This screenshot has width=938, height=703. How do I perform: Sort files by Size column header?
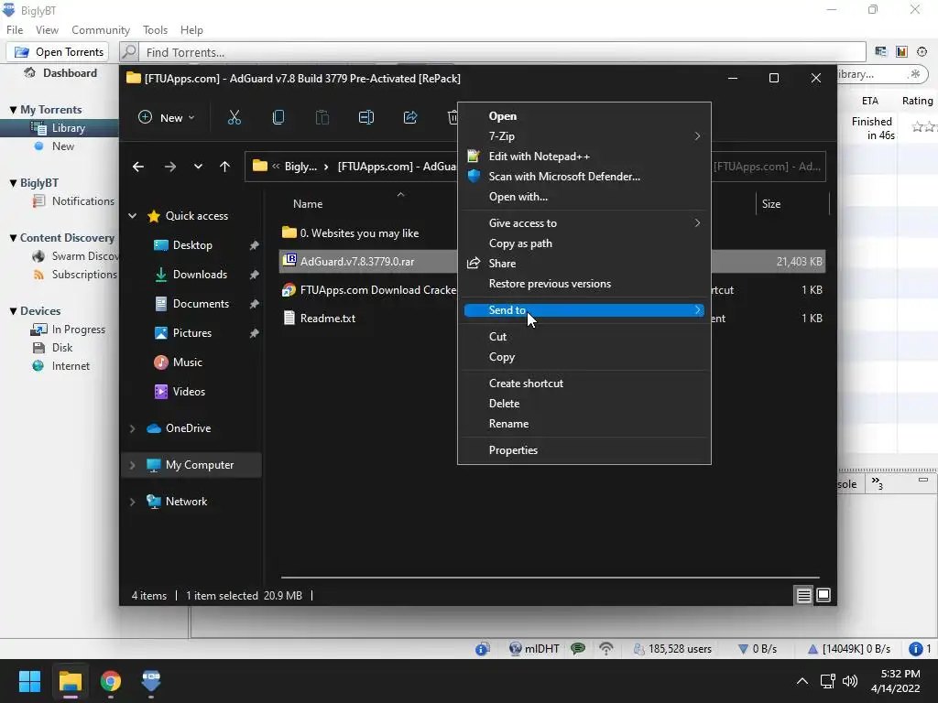click(771, 204)
